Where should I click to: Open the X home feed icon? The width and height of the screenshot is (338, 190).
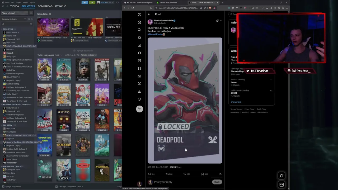coord(139,22)
